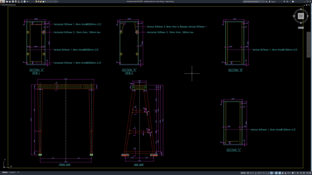Open the Customize Quick Access Toolbar dropdown
Screen dimensions: 312x175
click(x=58, y=1)
